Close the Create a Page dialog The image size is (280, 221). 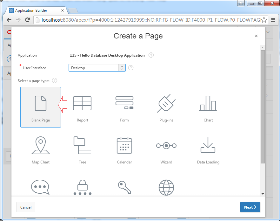coord(256,36)
